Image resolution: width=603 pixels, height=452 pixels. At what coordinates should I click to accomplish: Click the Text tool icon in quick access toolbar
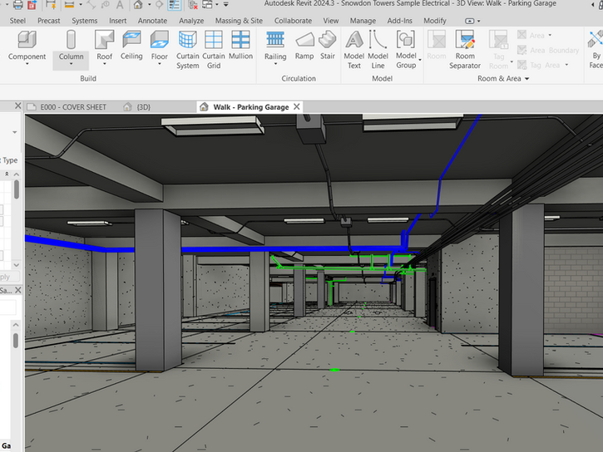120,5
